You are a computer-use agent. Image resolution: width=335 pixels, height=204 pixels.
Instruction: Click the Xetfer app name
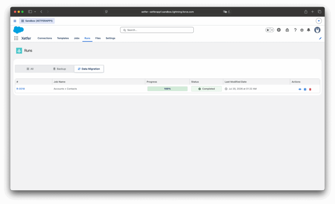click(x=26, y=38)
